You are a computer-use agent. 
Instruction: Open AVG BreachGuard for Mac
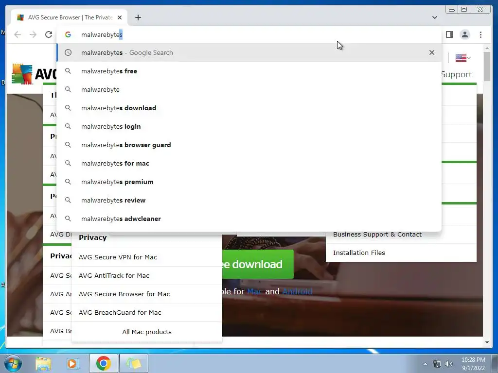[x=120, y=312]
